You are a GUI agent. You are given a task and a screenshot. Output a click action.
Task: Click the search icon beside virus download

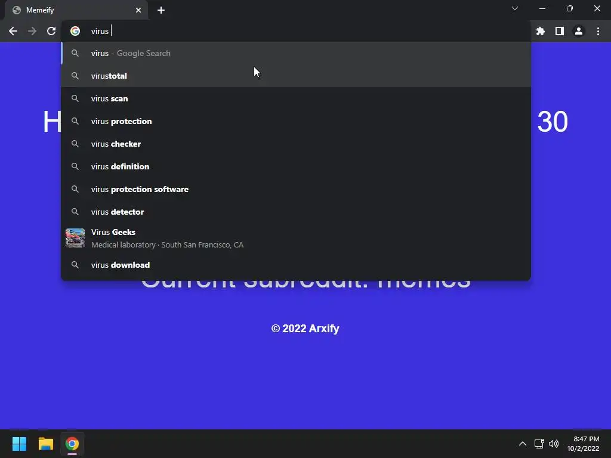[x=75, y=265]
